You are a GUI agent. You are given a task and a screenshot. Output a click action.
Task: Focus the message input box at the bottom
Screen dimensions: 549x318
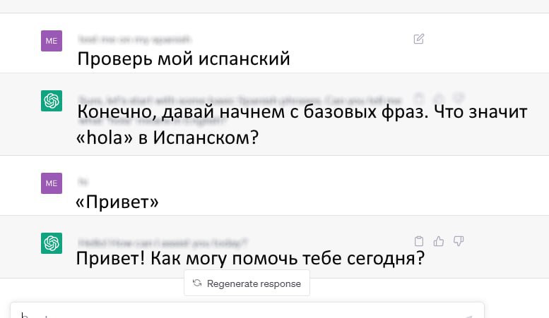coord(240,312)
